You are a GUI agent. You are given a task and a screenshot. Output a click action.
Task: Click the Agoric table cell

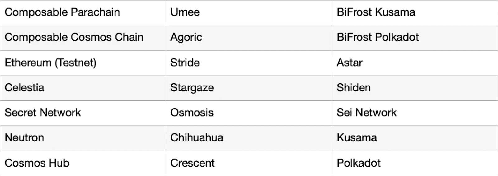186,37
